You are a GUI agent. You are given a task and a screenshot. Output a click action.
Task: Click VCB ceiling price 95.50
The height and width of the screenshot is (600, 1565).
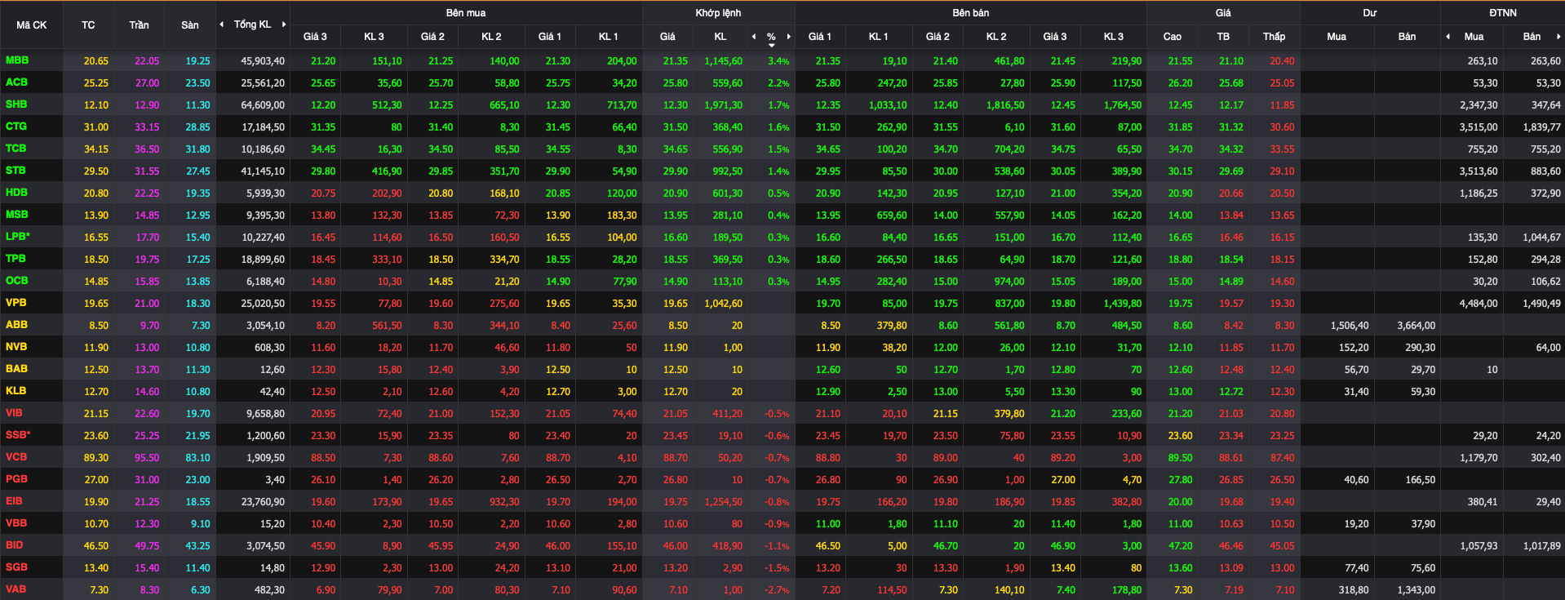click(147, 458)
